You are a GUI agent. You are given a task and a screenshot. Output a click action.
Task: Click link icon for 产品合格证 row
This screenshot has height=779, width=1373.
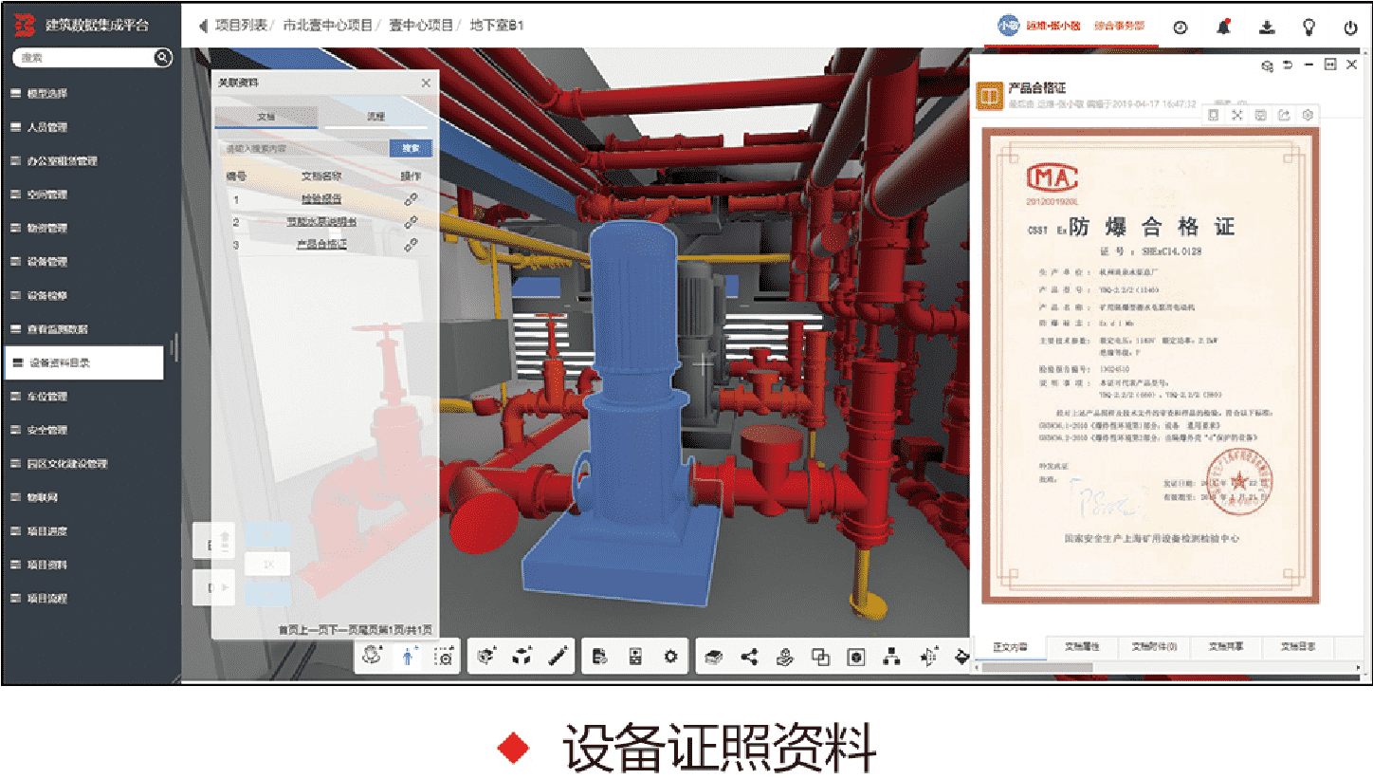411,244
